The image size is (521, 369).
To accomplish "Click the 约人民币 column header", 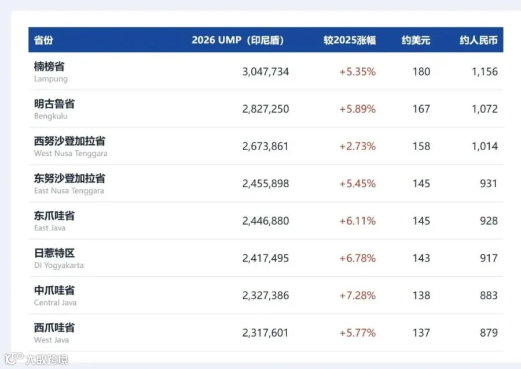I will pyautogui.click(x=479, y=40).
